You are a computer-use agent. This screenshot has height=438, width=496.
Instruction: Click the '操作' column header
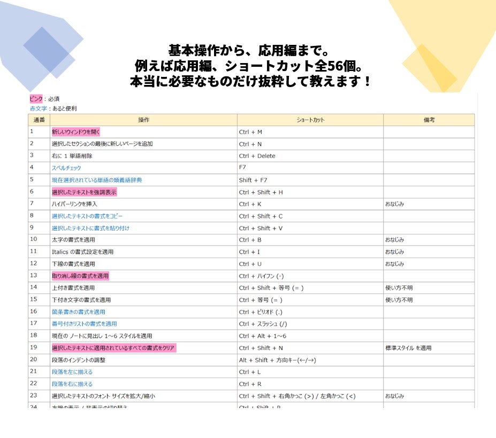(x=143, y=120)
